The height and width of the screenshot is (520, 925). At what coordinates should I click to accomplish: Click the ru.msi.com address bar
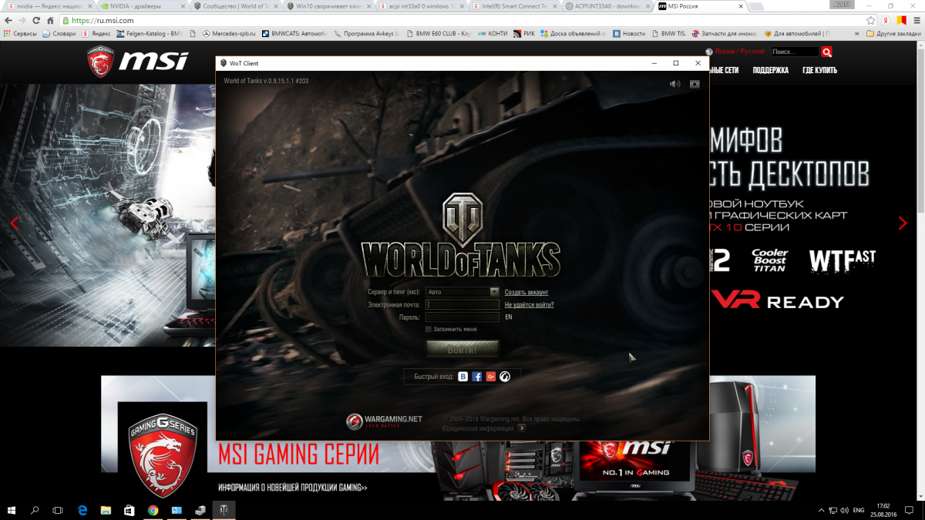[462, 21]
